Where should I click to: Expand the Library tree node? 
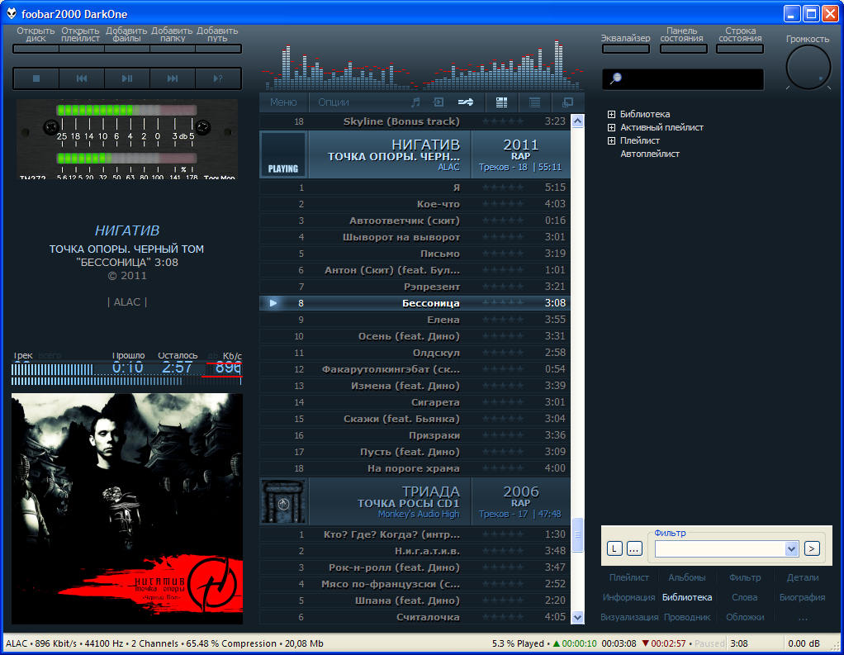(x=611, y=114)
